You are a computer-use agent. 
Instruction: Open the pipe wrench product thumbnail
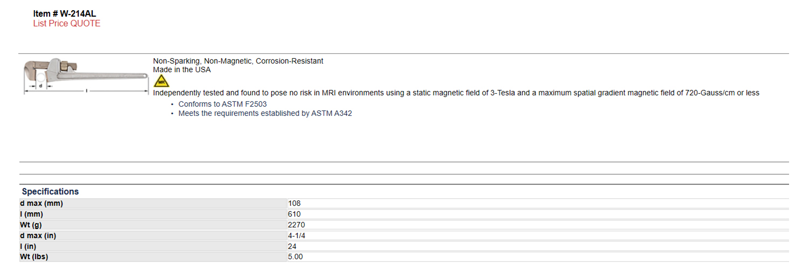[x=86, y=76]
